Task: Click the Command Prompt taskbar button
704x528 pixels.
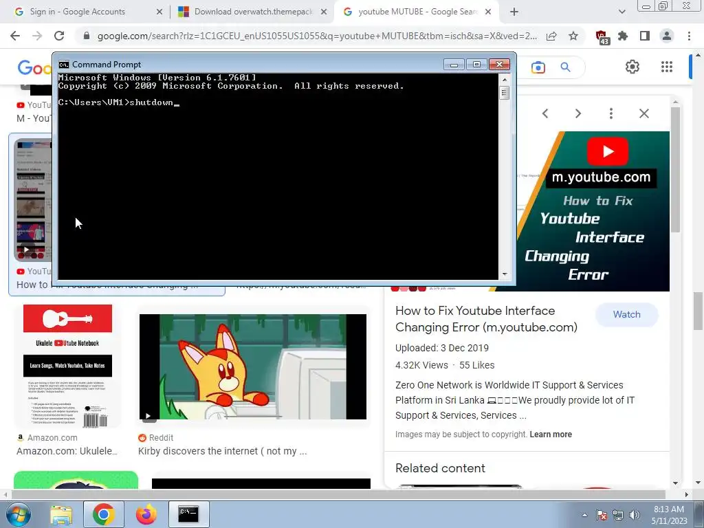Action: click(188, 514)
